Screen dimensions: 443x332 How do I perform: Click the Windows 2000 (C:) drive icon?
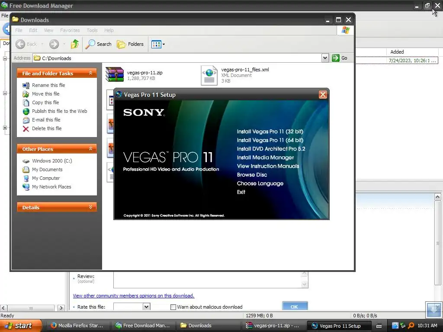point(26,161)
